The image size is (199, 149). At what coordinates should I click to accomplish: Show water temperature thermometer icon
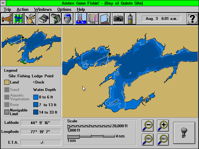pyautogui.click(x=81, y=19)
